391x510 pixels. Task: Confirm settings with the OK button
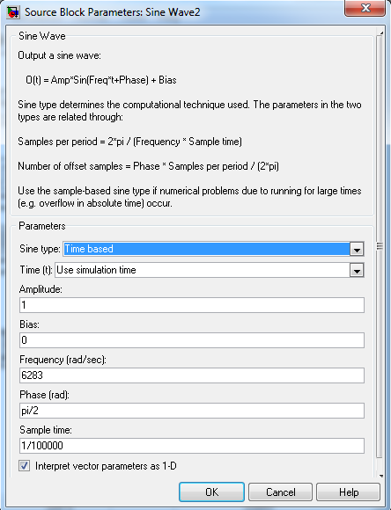211,492
